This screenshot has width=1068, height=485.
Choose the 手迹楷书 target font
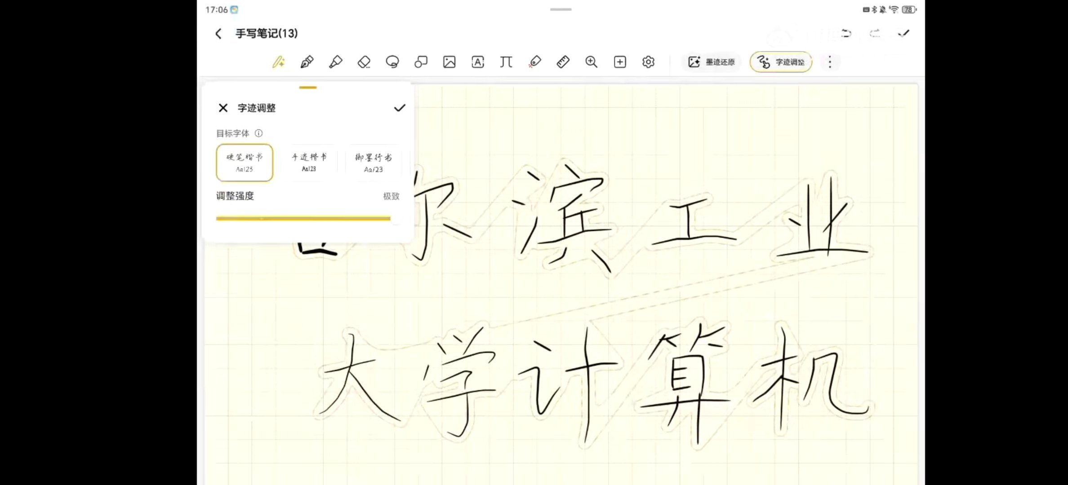coord(309,163)
